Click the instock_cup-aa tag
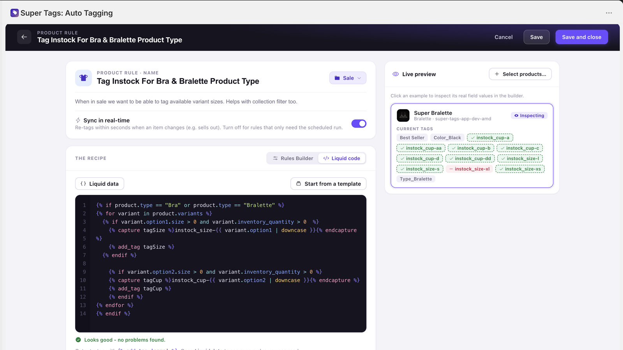The width and height of the screenshot is (623, 350). coord(421,148)
